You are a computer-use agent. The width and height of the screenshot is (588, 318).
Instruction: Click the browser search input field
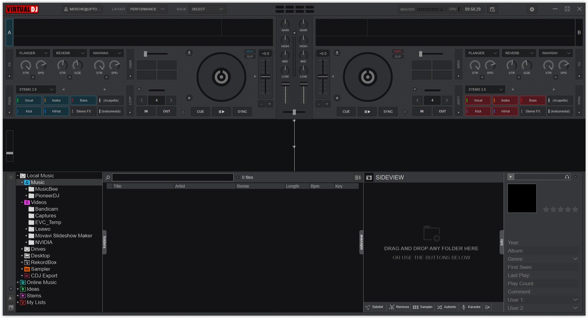173,178
